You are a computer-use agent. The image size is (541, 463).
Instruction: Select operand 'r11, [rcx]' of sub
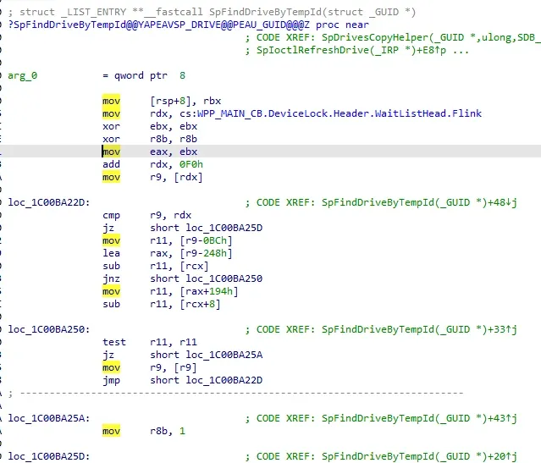(179, 267)
